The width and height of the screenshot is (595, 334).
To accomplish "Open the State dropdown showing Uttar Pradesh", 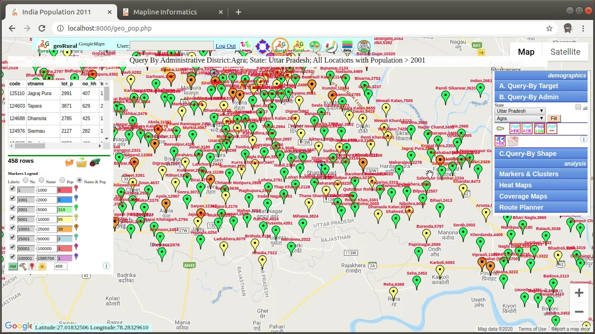I will pos(520,111).
